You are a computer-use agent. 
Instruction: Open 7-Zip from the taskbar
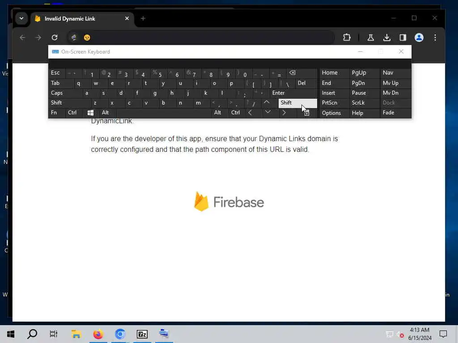point(142,334)
